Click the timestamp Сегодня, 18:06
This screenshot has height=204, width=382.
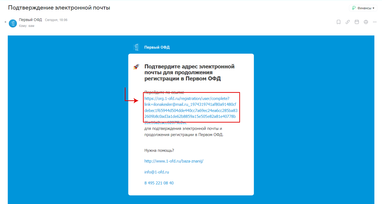56,20
